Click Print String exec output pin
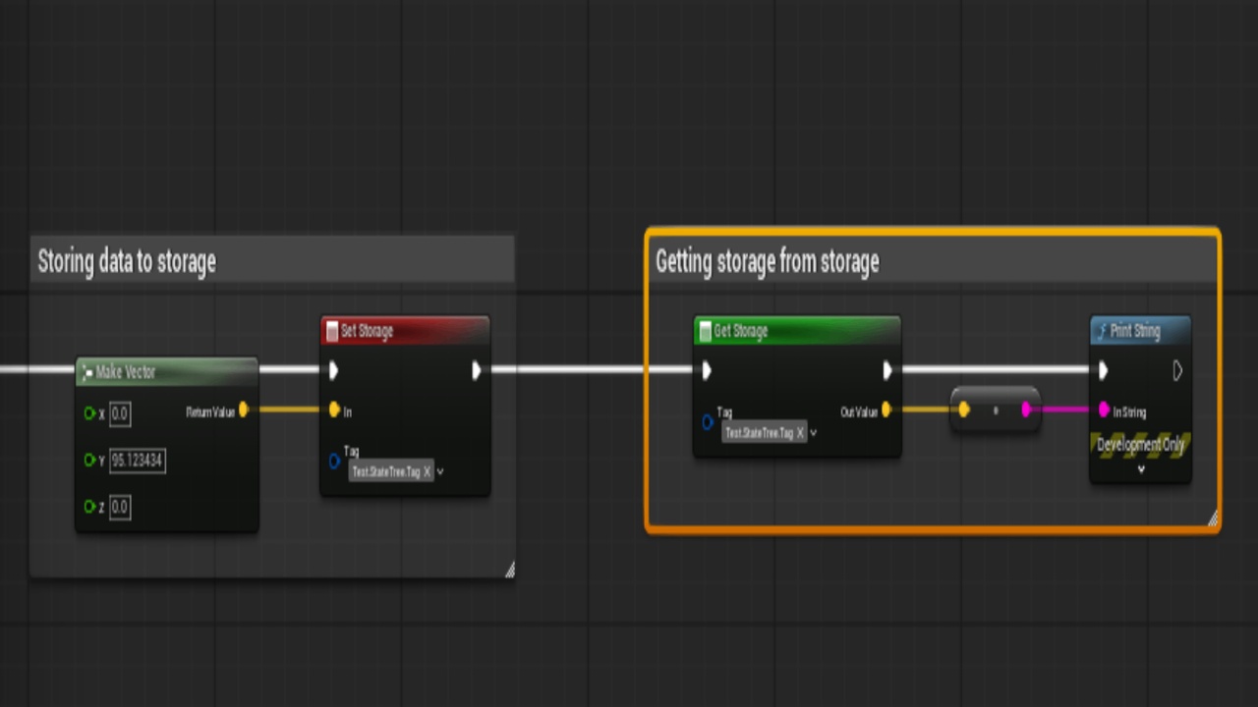 (1177, 370)
